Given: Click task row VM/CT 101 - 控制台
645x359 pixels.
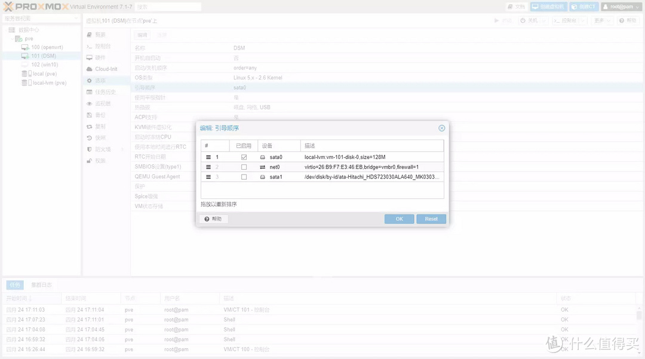Looking at the screenshot, I should pos(320,309).
